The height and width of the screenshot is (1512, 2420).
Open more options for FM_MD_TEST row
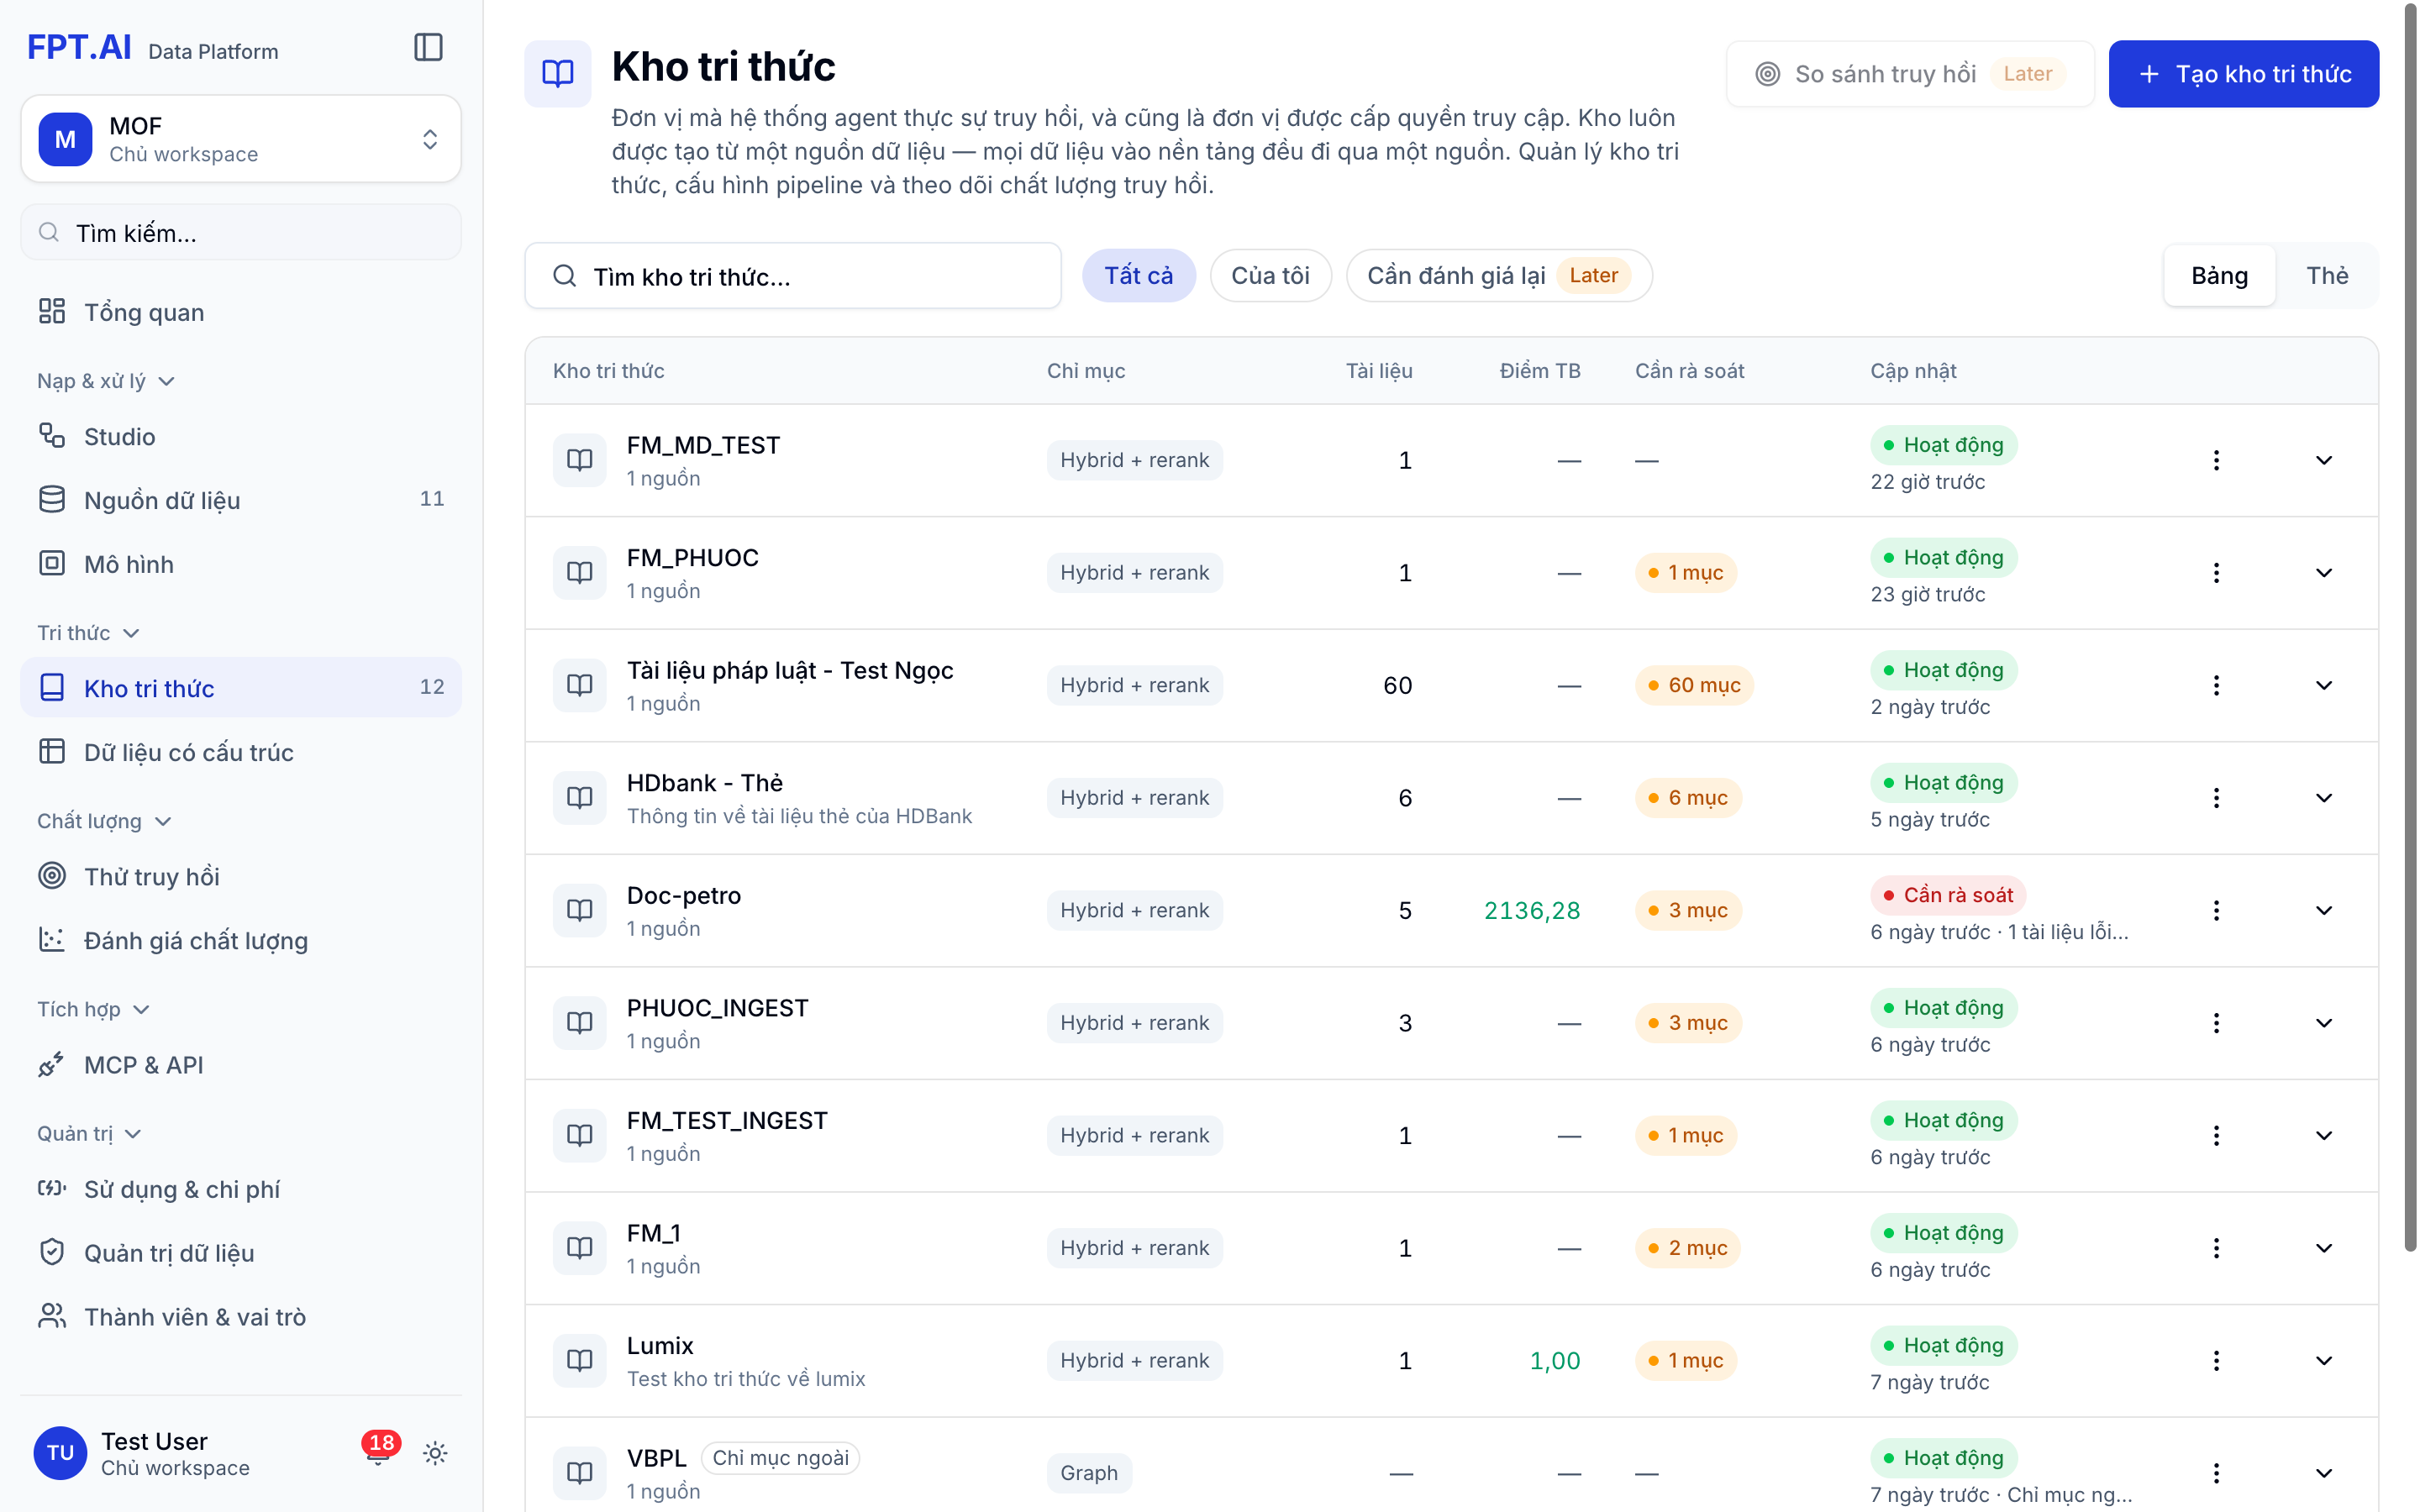[x=2216, y=460]
